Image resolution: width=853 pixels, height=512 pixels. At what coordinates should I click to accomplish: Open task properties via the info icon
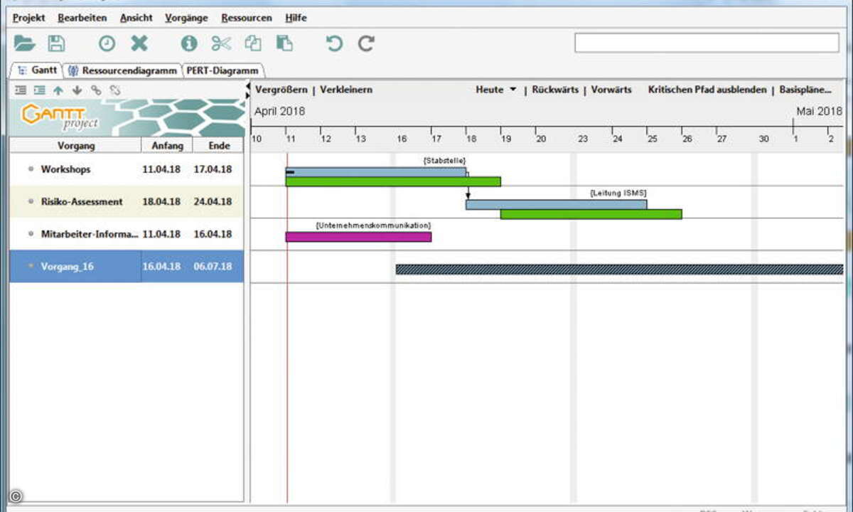click(188, 43)
